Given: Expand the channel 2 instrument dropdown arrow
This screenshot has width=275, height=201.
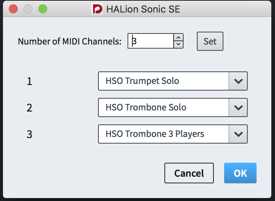Looking at the screenshot, I should pyautogui.click(x=238, y=107).
